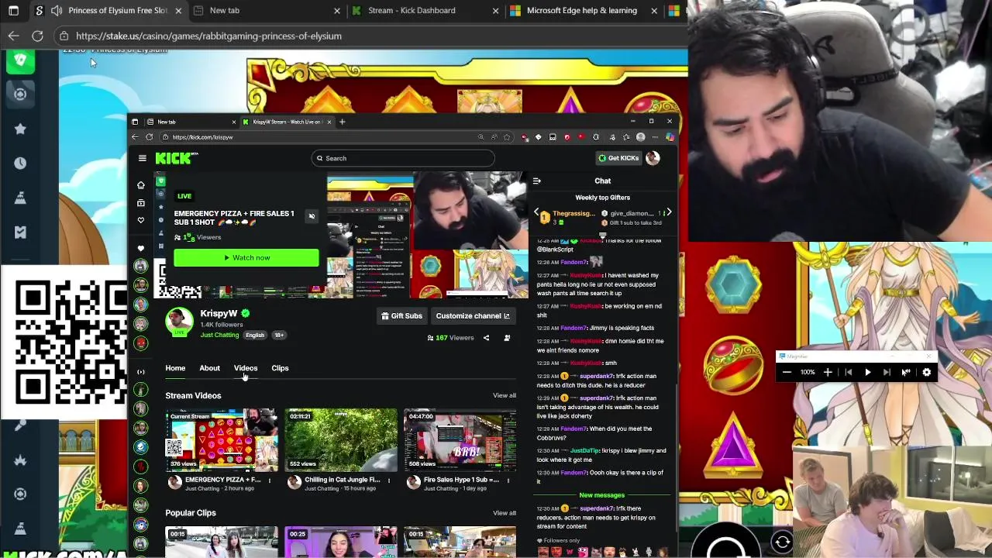The width and height of the screenshot is (992, 558).
Task: Favorite this page with star icon in Kick window
Action: tap(507, 137)
